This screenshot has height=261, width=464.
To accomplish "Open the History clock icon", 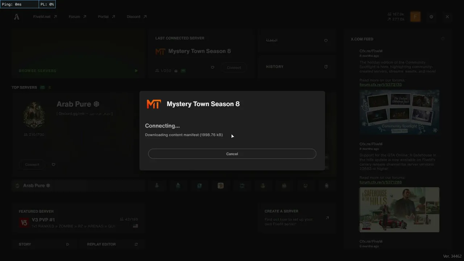I will [326, 67].
